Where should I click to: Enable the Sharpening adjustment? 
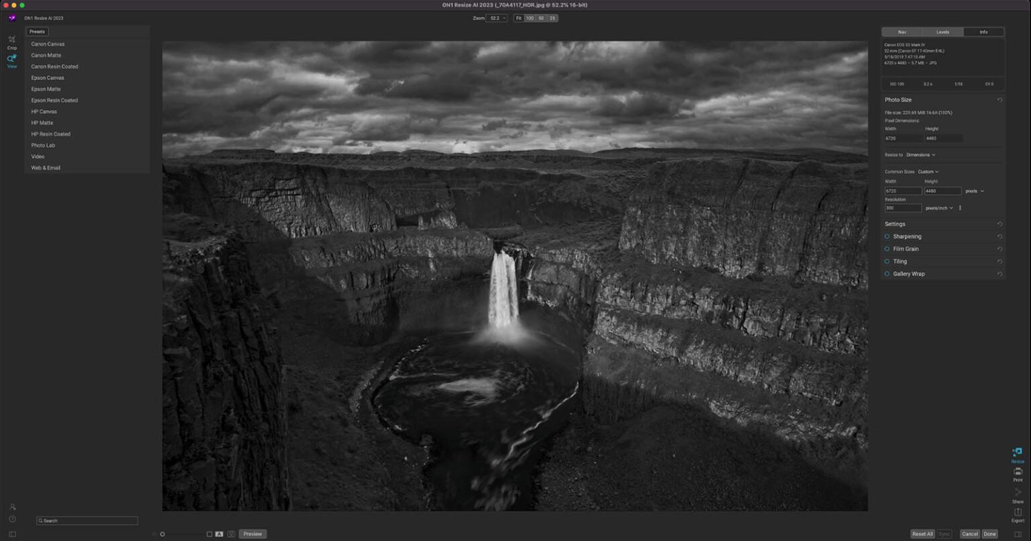click(x=887, y=236)
